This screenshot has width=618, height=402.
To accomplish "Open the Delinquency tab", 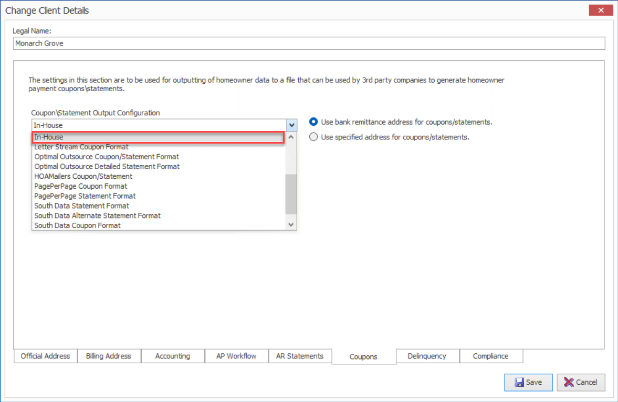I will (427, 356).
